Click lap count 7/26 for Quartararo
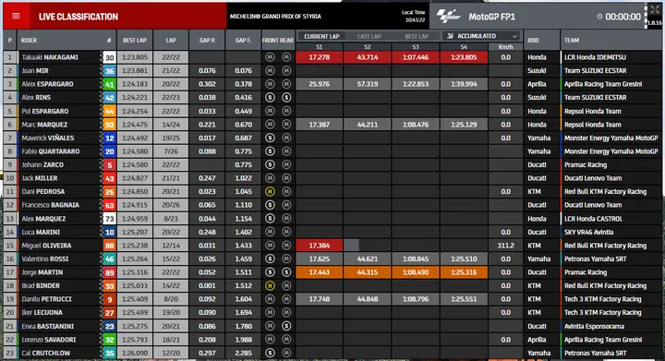Screen dimensions: 665x361 (x=171, y=151)
